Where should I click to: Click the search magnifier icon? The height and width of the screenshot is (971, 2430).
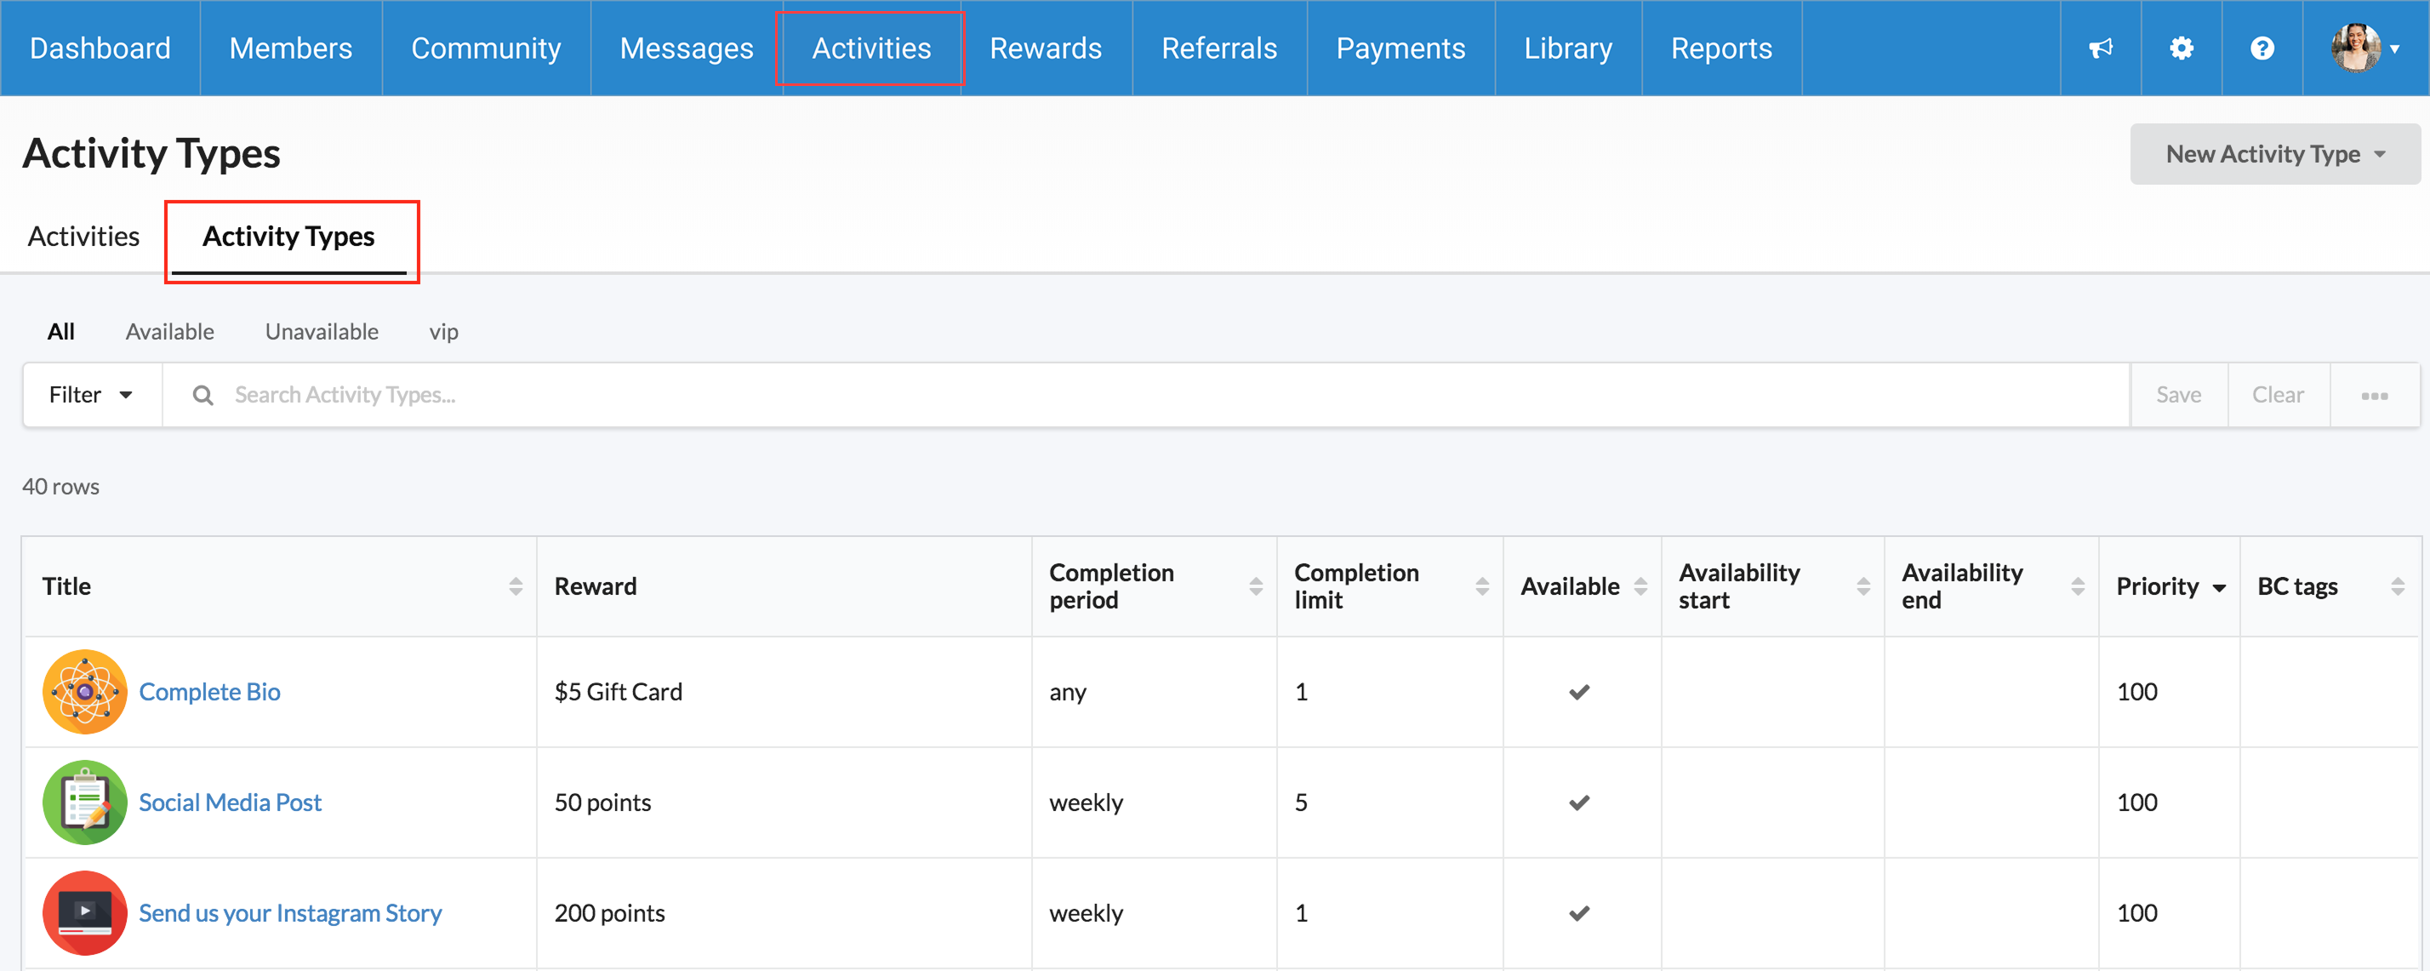[x=202, y=394]
